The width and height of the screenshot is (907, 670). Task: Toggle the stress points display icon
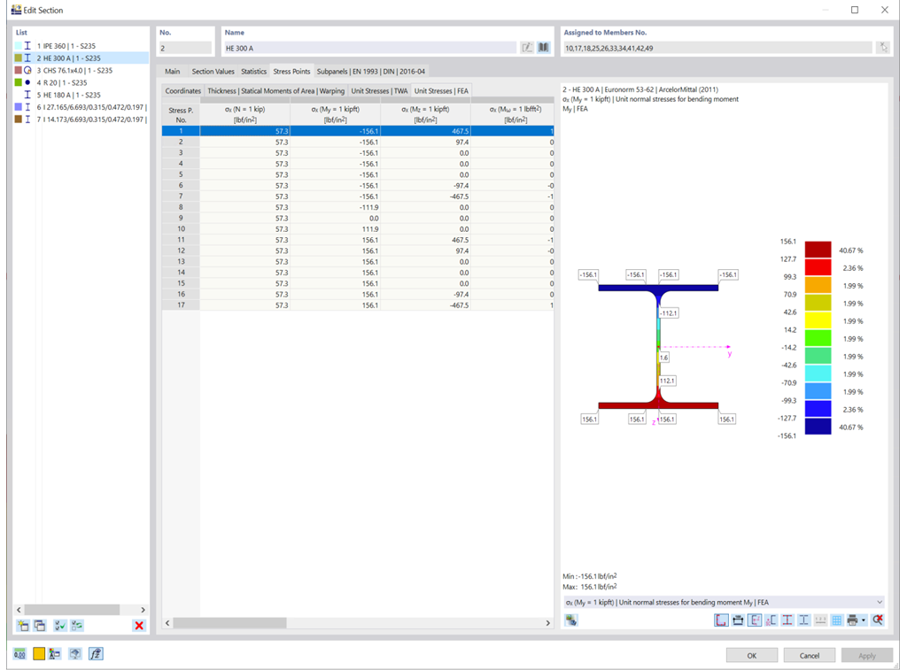point(721,620)
